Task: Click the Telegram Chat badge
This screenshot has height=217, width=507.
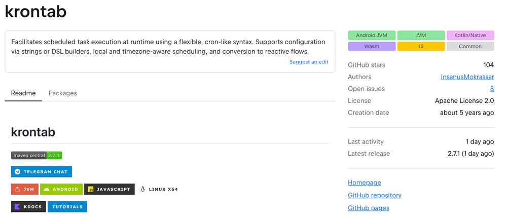Action: [42, 172]
